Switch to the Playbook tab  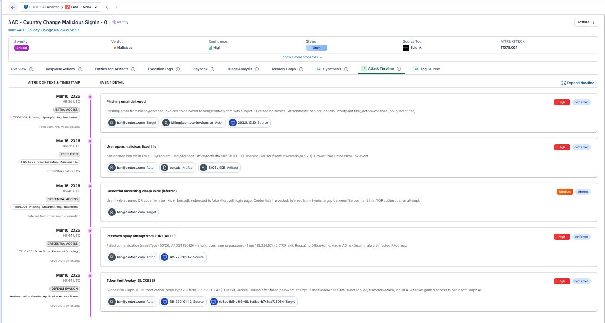pos(200,69)
